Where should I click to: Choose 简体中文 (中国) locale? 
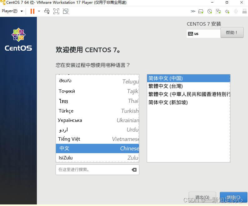[189, 78]
